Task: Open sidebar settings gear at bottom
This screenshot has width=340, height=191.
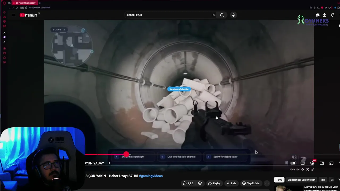Action: [x=4, y=62]
